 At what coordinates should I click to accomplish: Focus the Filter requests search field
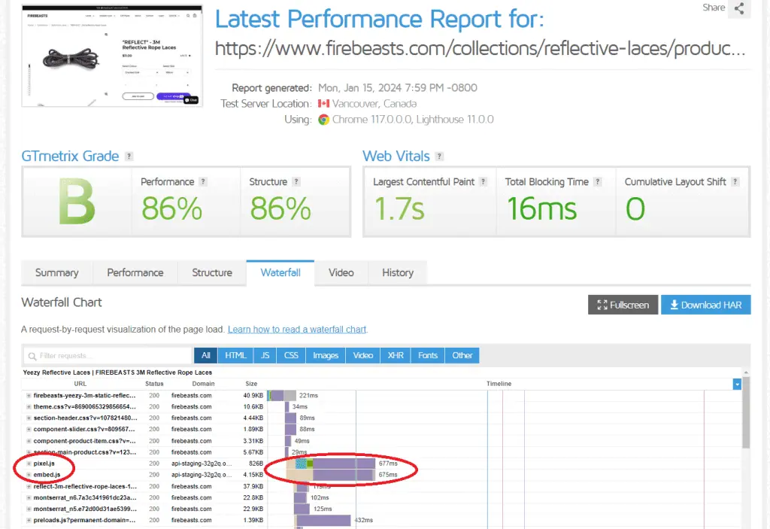[108, 355]
